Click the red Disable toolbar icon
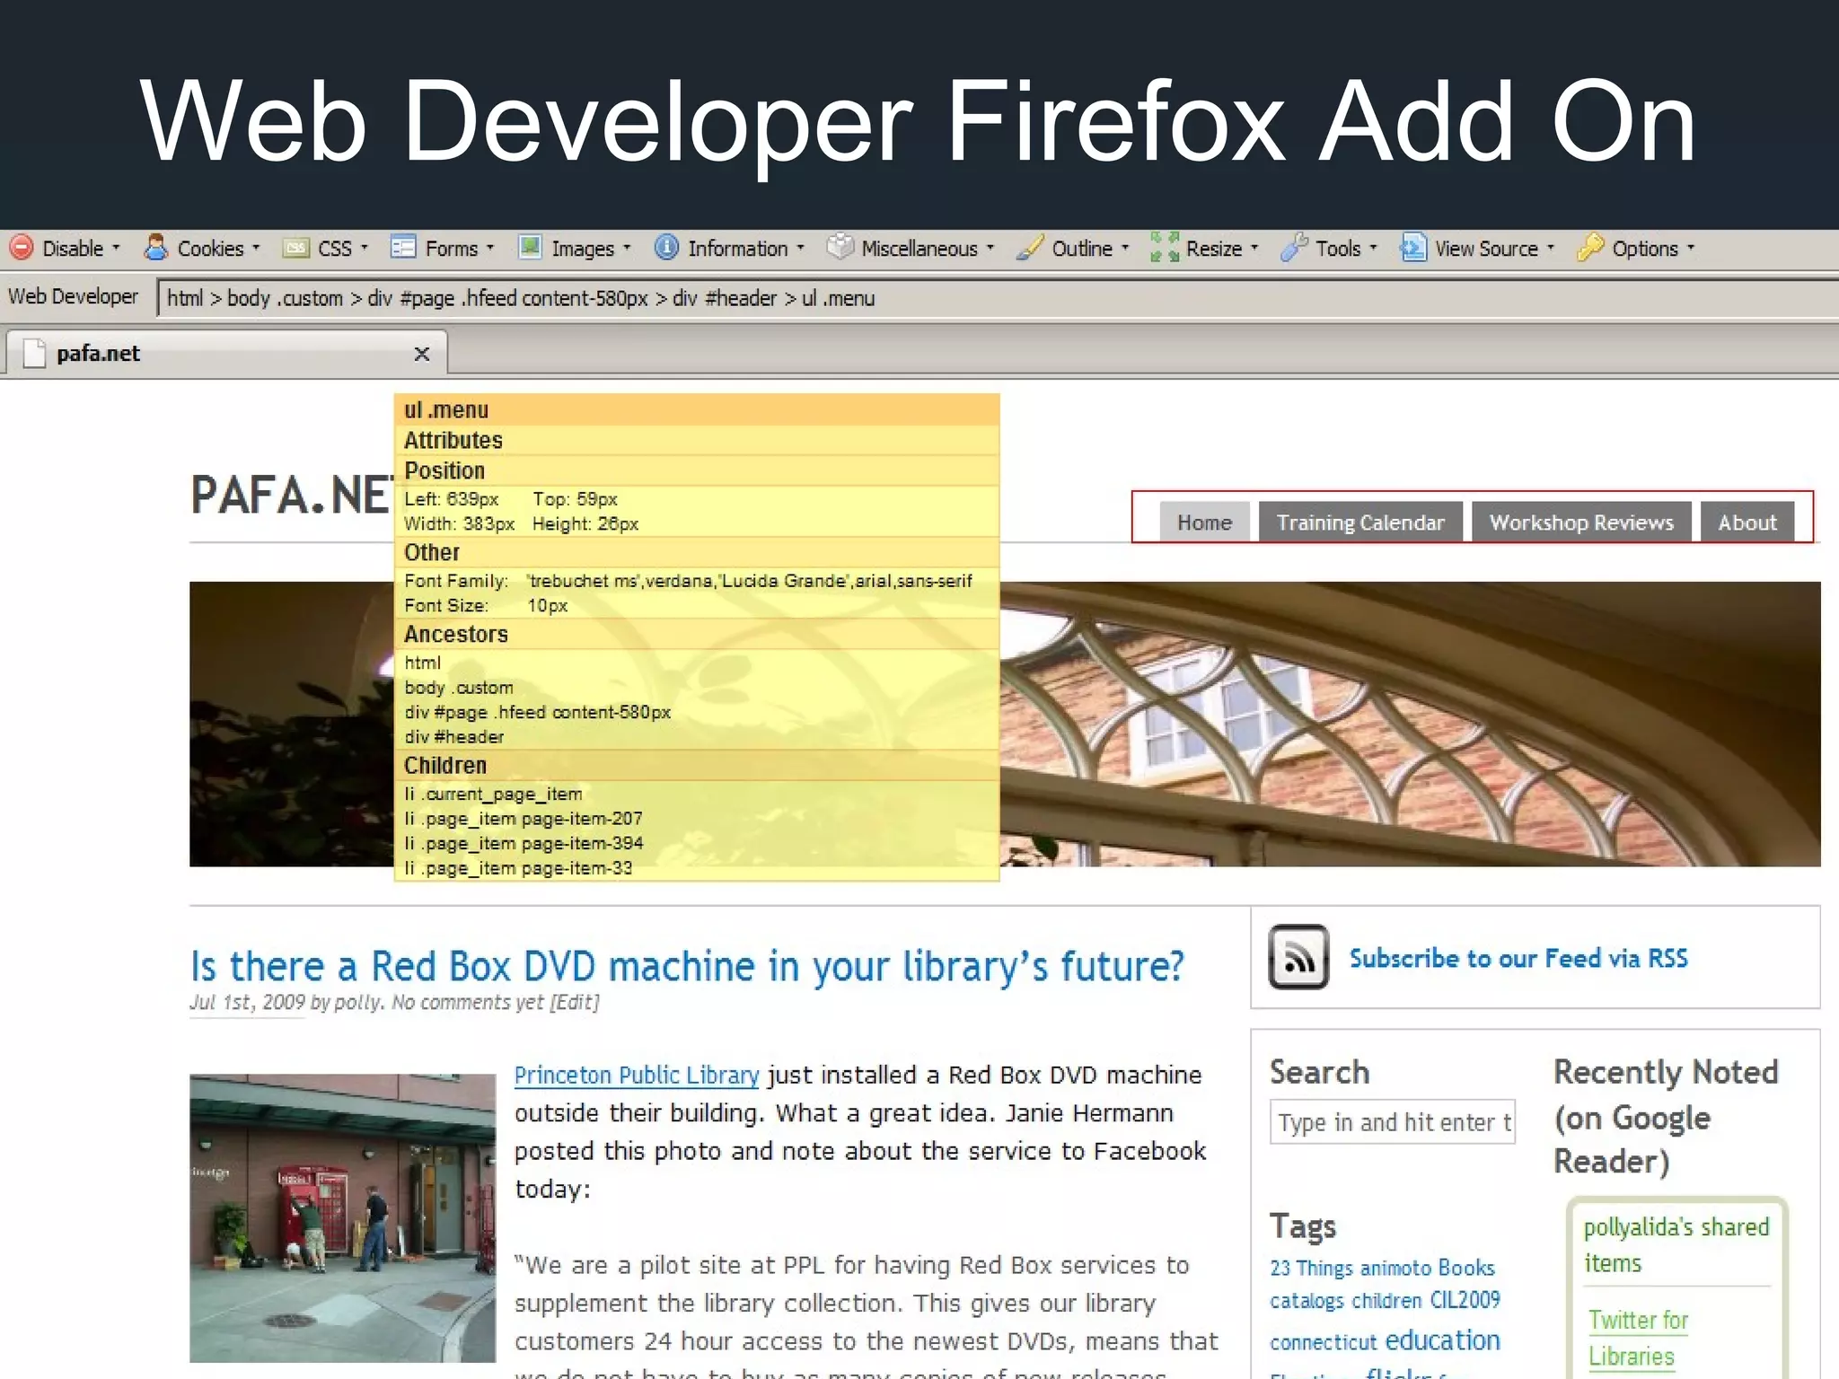 coord(22,248)
